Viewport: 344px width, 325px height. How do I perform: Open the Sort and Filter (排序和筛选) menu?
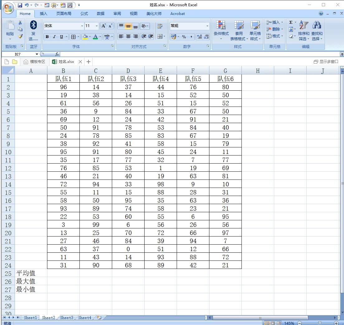click(x=303, y=31)
